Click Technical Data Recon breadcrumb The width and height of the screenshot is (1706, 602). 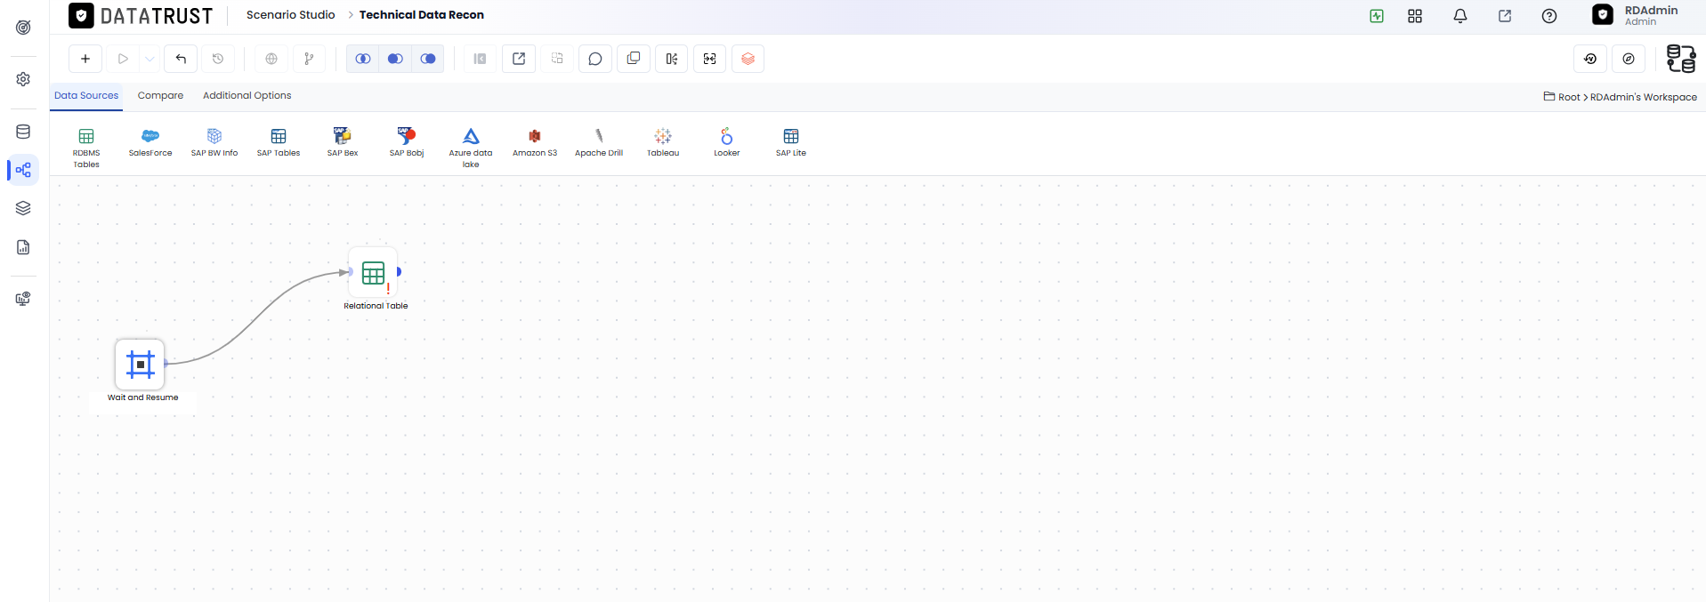tap(422, 14)
